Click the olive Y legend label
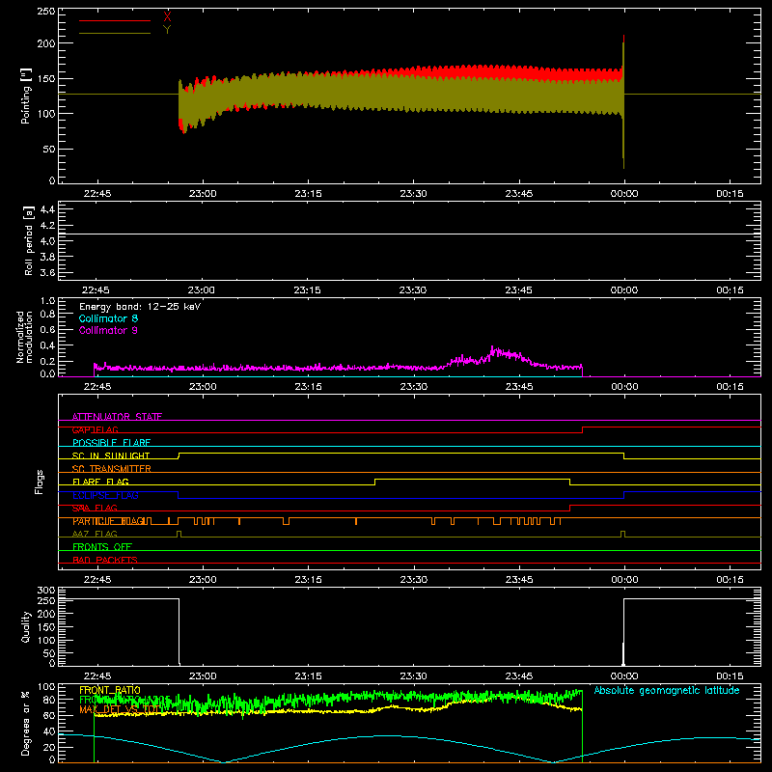Image resolution: width=772 pixels, height=772 pixels. tap(167, 30)
